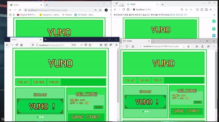Open Edge settings and more menu
Image resolution: width=219 pixels, height=122 pixels.
pos(214,46)
